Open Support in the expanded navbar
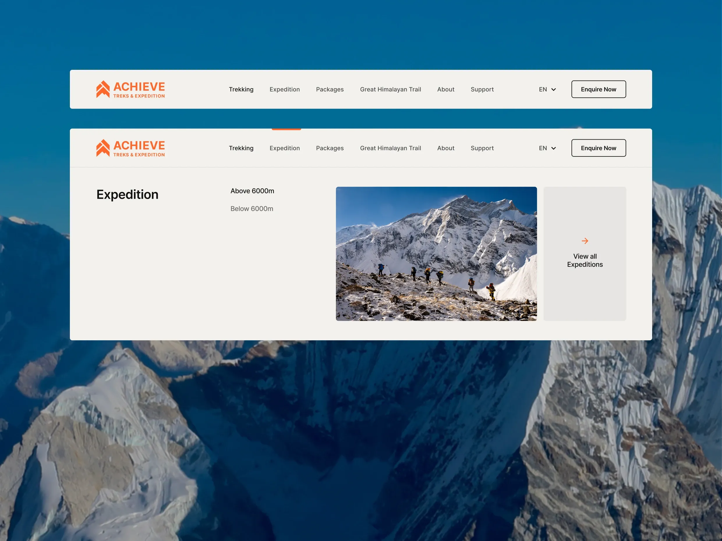 tap(482, 148)
